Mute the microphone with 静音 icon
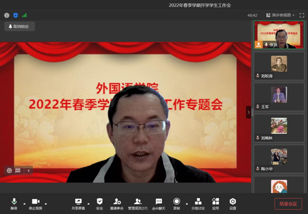The height and width of the screenshot is (214, 308). click(14, 204)
